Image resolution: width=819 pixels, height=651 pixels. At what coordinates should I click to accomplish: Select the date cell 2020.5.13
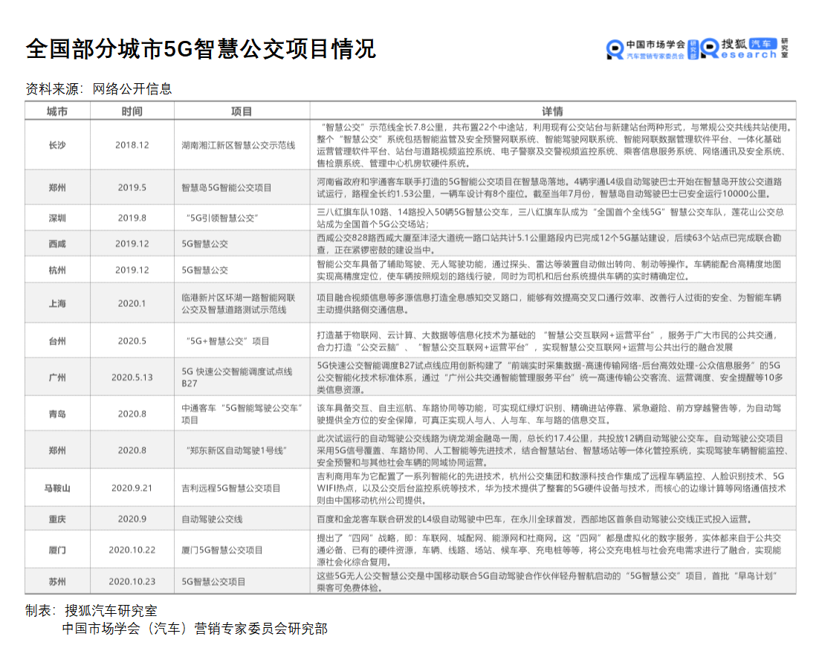(x=132, y=377)
